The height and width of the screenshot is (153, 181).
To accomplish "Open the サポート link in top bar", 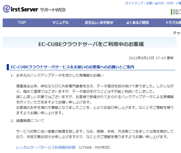I will 174,3.
